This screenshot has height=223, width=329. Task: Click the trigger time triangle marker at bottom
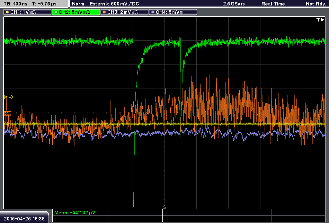pyautogui.click(x=164, y=207)
